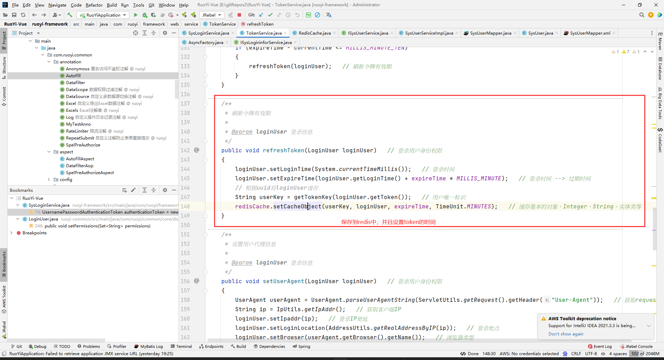Viewport: 664px width, 360px height.
Task: Run with coverage shield icon
Action: 154,15
